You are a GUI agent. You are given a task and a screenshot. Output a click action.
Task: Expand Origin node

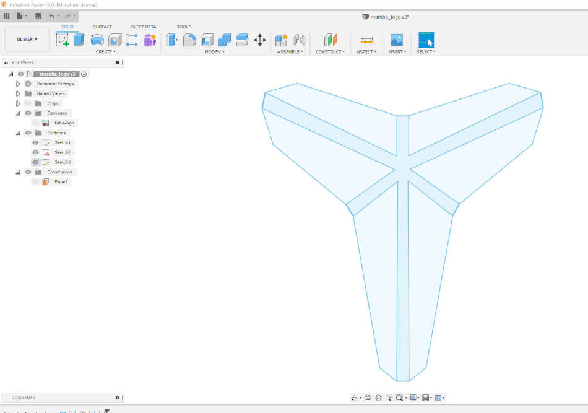pyautogui.click(x=18, y=103)
